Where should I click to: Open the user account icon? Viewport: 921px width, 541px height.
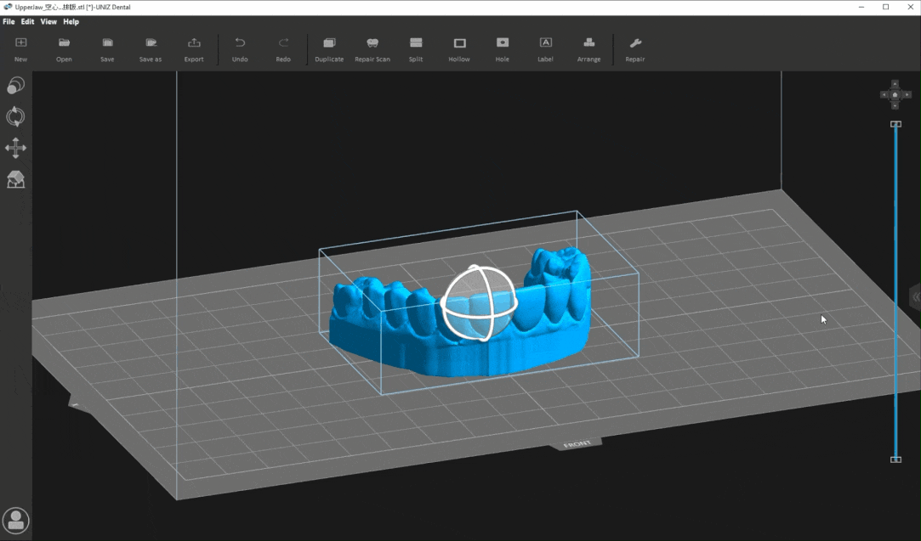click(x=15, y=521)
